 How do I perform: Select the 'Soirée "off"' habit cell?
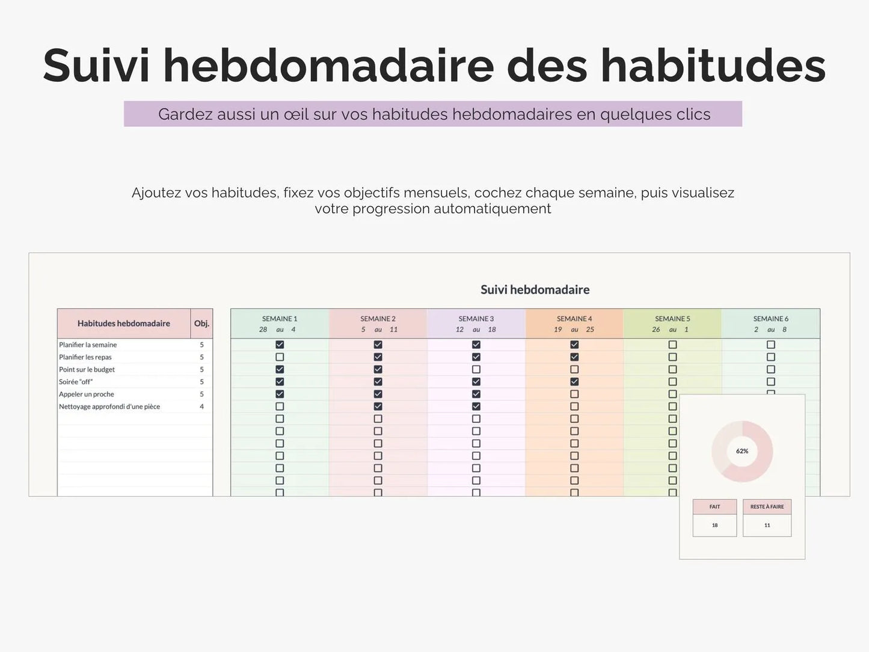(x=124, y=382)
